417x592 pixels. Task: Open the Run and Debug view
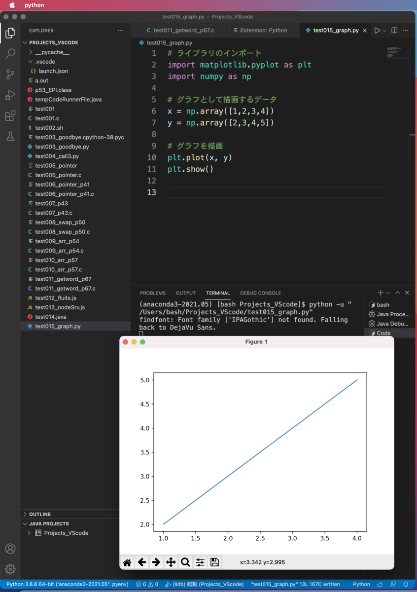[x=10, y=95]
